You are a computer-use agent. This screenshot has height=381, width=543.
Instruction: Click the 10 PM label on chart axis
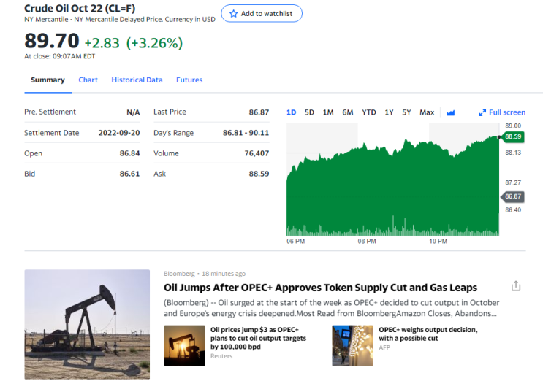point(438,241)
